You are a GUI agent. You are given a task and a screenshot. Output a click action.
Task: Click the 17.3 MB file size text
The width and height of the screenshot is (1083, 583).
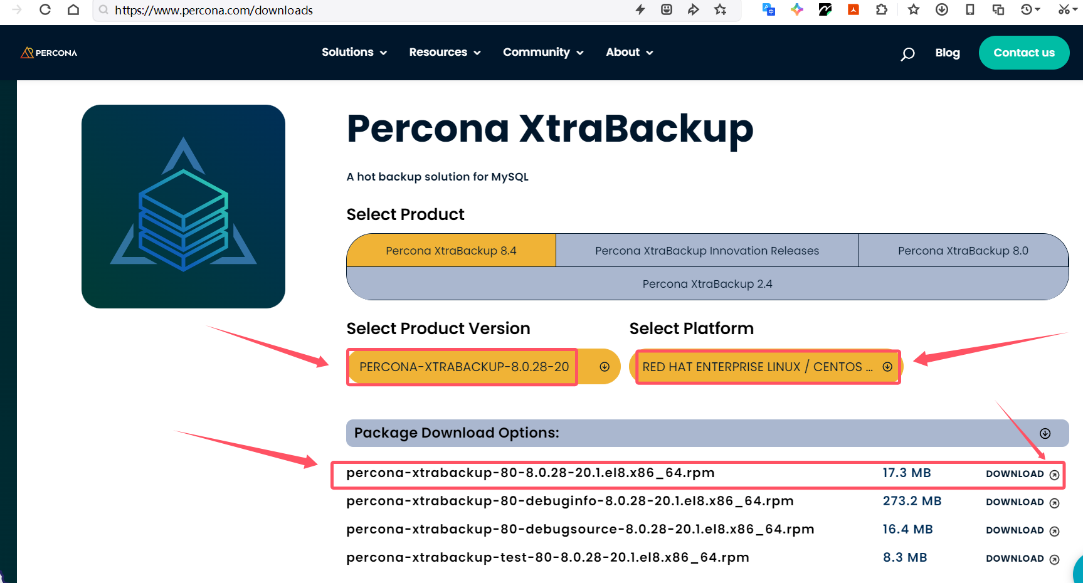906,473
